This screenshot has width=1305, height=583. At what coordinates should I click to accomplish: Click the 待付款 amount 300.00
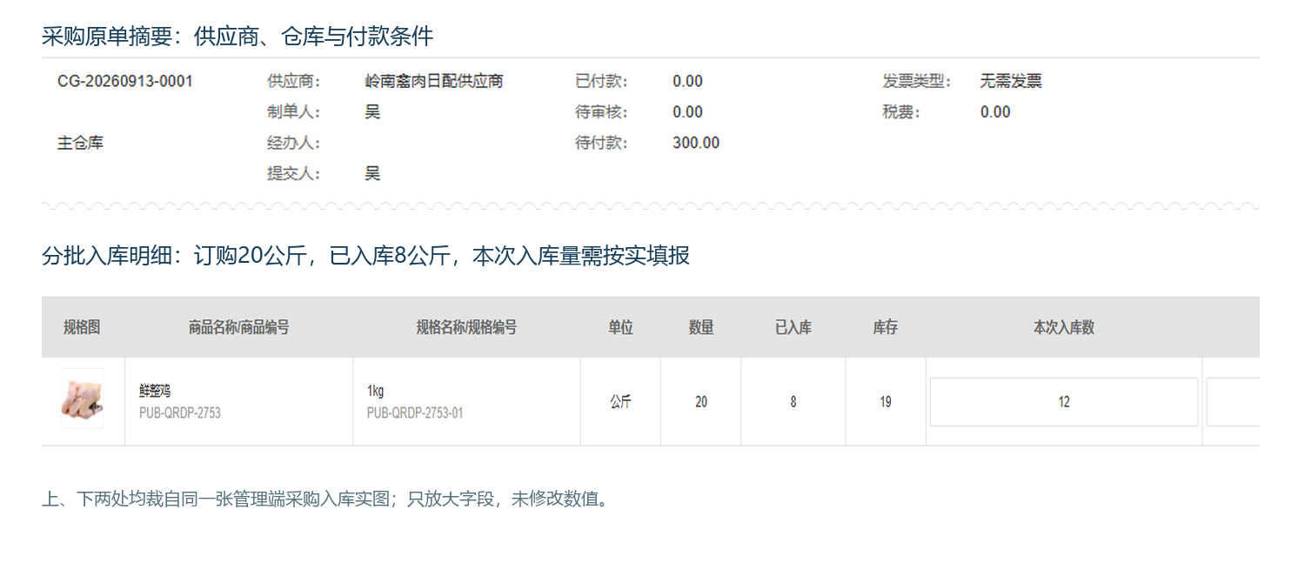pos(696,143)
